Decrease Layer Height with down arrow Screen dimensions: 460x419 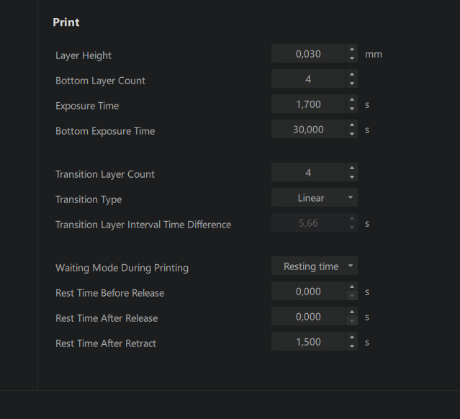tap(352, 58)
